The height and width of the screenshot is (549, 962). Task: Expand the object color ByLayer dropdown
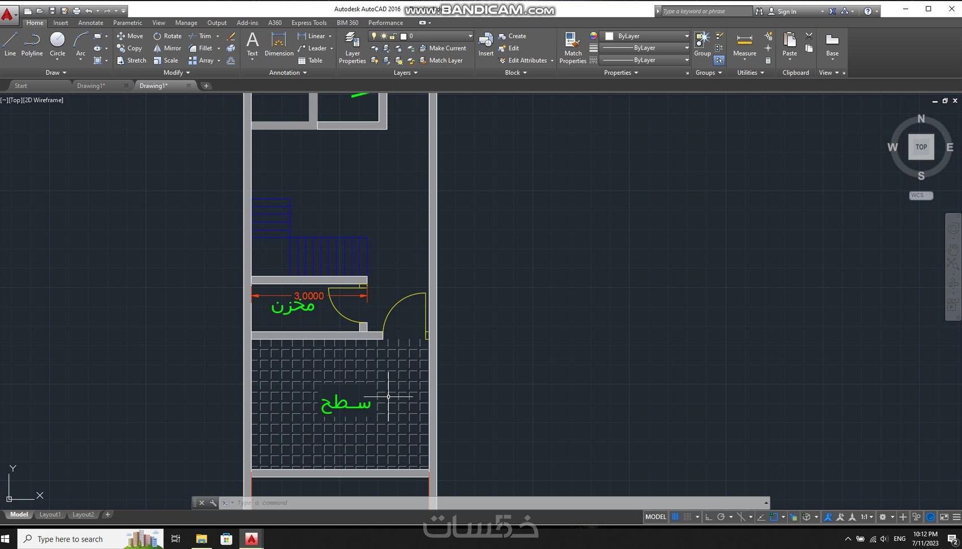pos(686,36)
